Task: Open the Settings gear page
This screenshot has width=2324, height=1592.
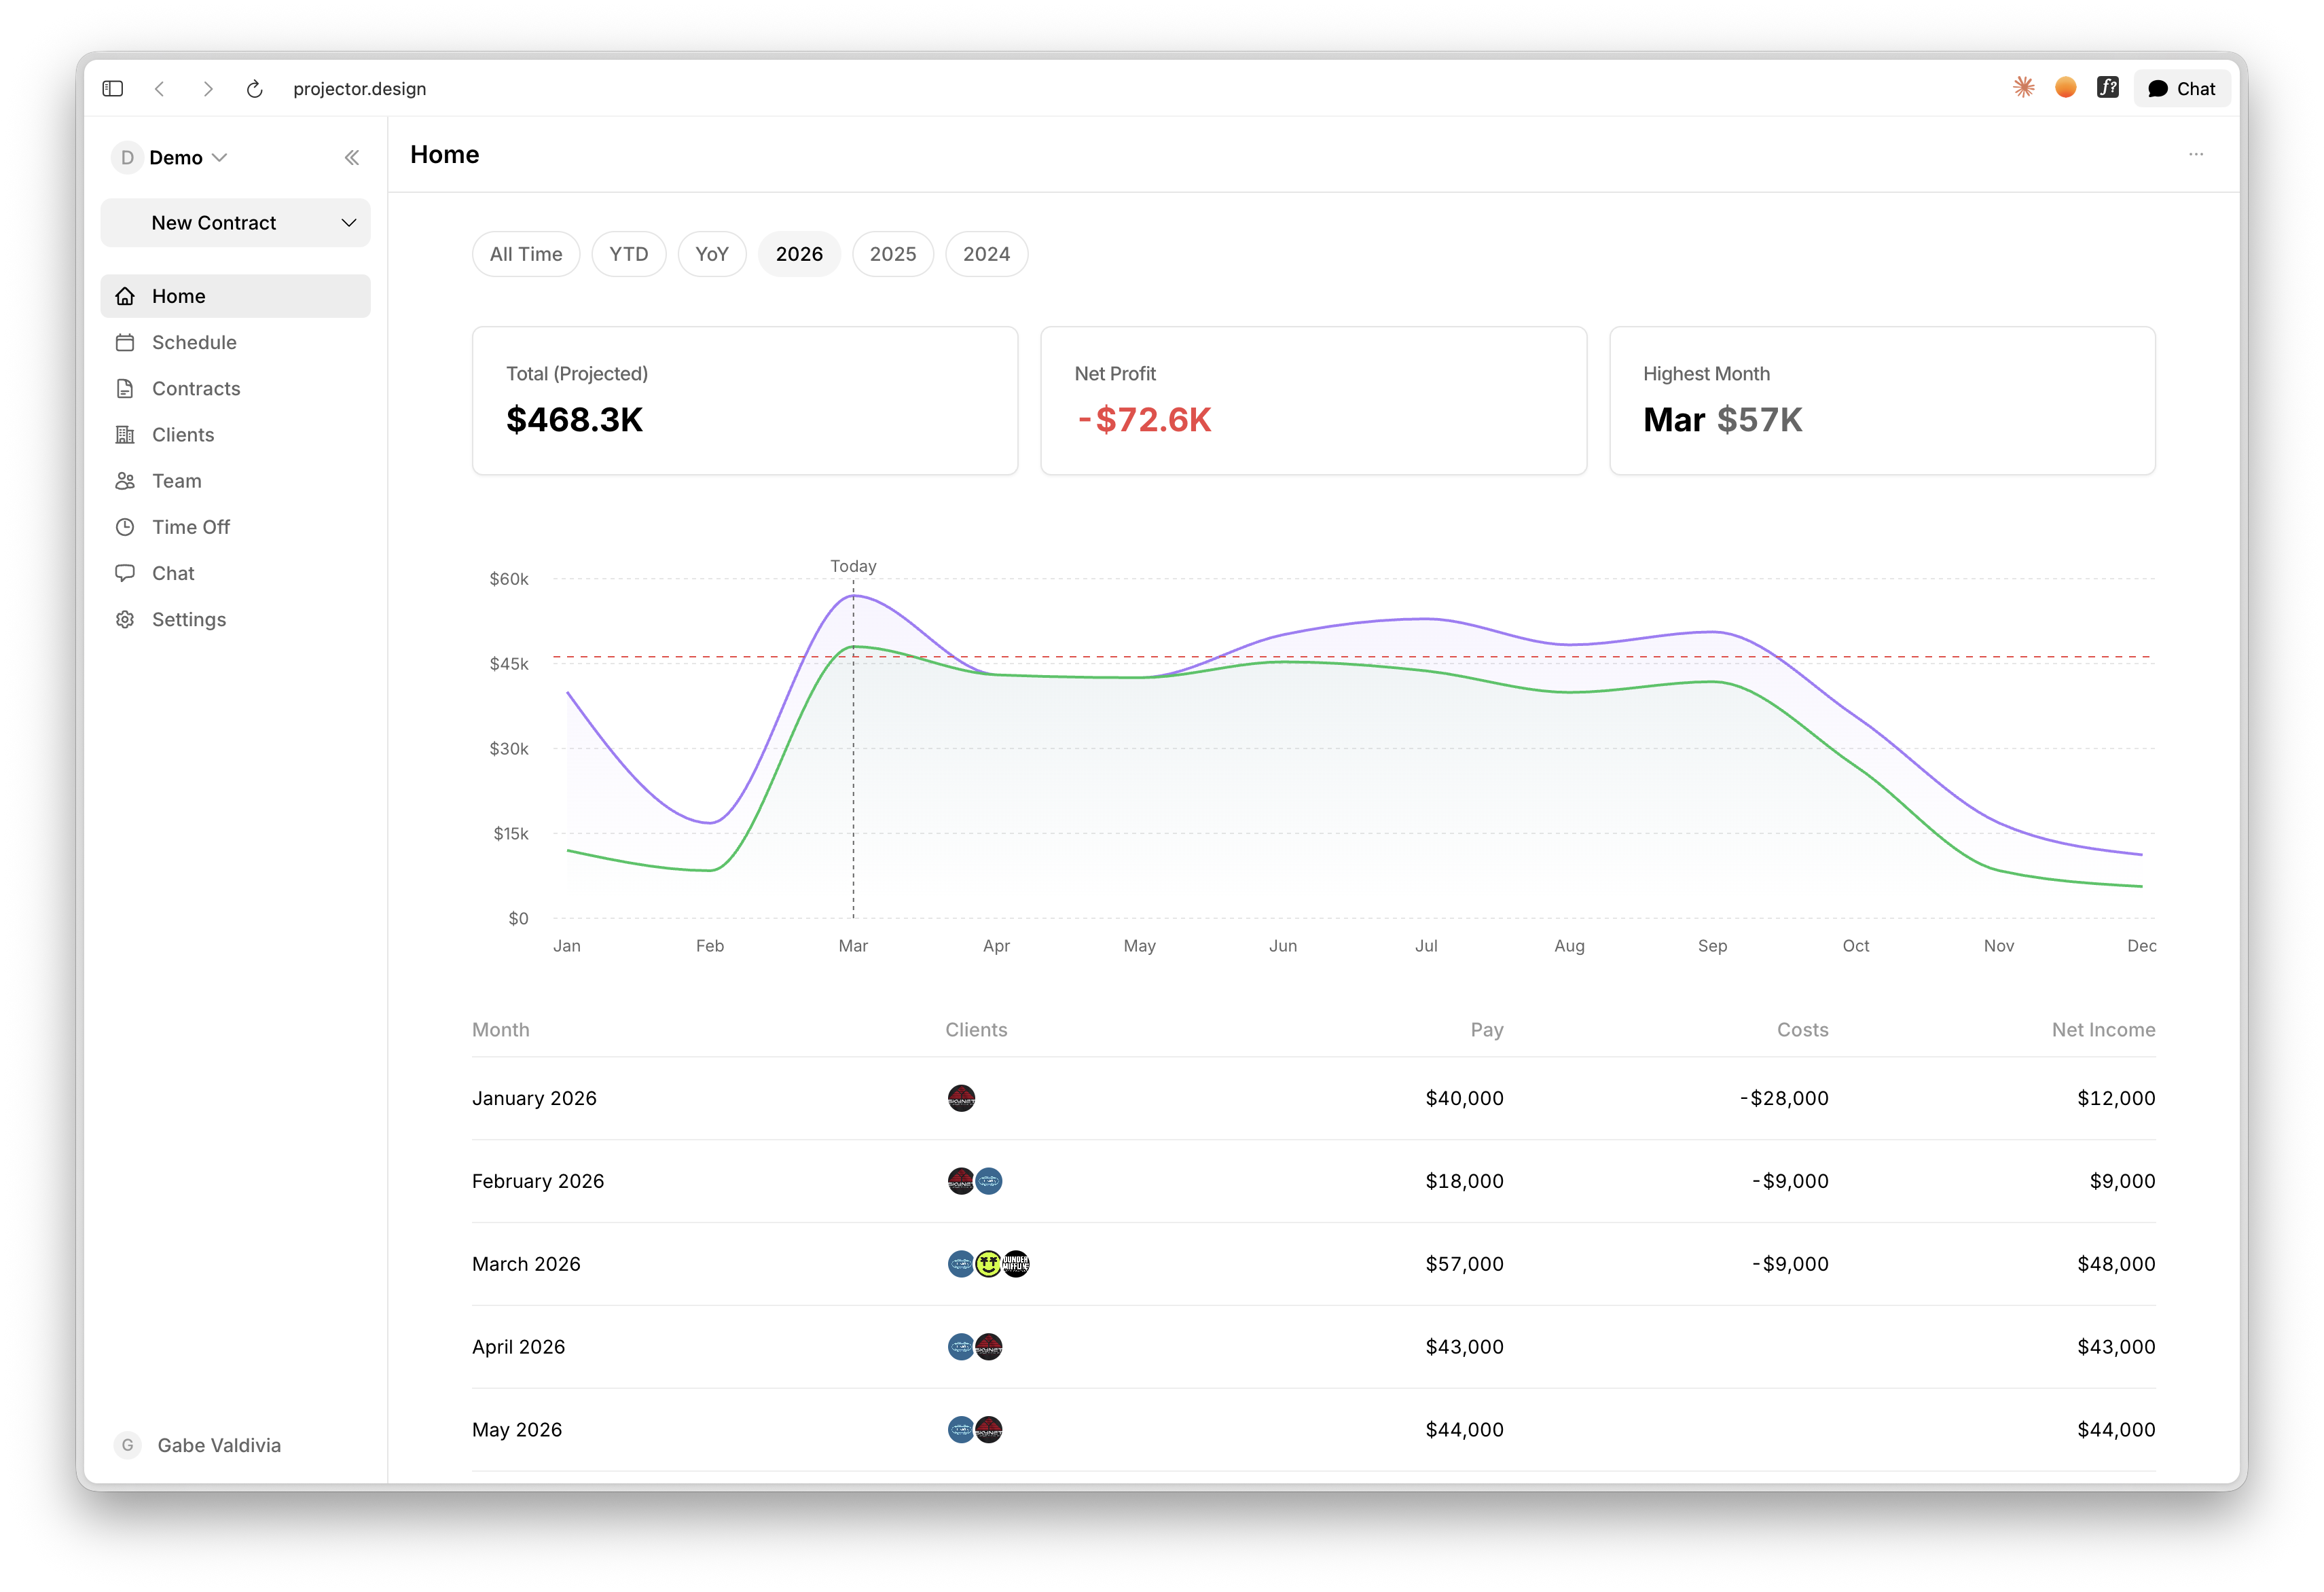Action: coord(188,620)
